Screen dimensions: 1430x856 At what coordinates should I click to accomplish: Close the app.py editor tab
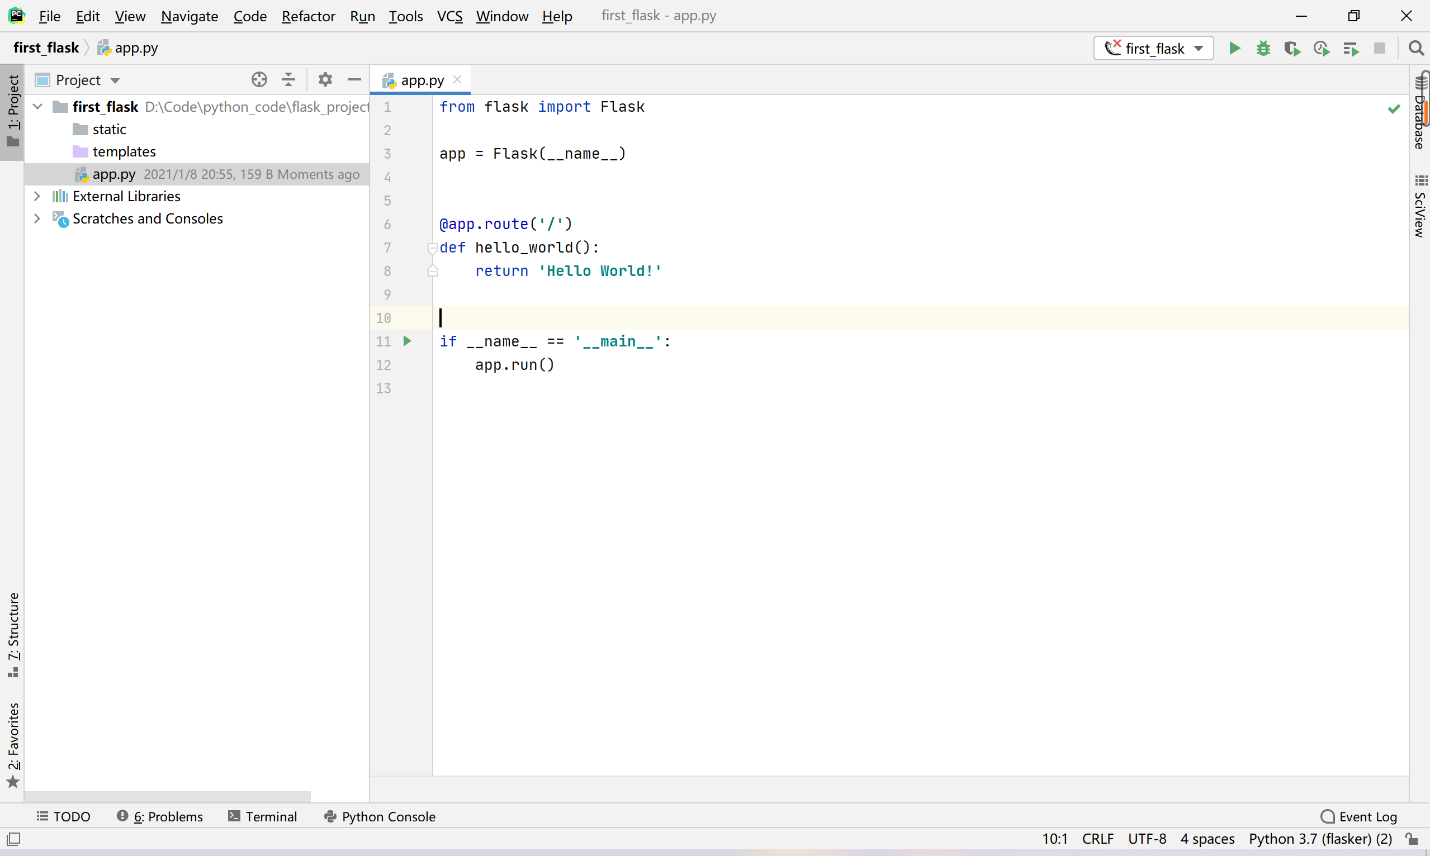click(458, 79)
